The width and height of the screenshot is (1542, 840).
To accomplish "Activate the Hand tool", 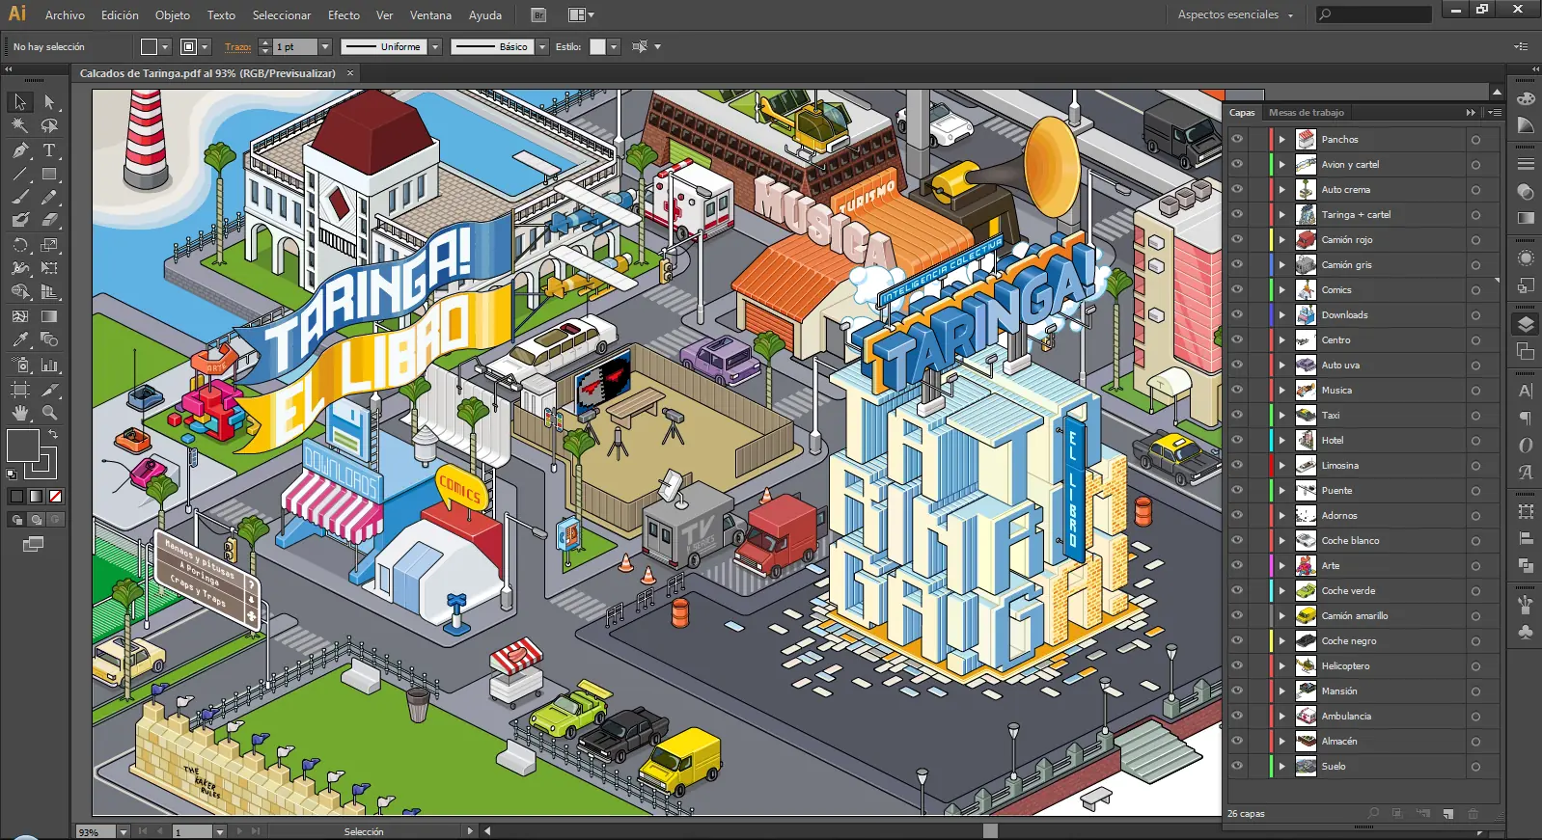I will point(20,413).
